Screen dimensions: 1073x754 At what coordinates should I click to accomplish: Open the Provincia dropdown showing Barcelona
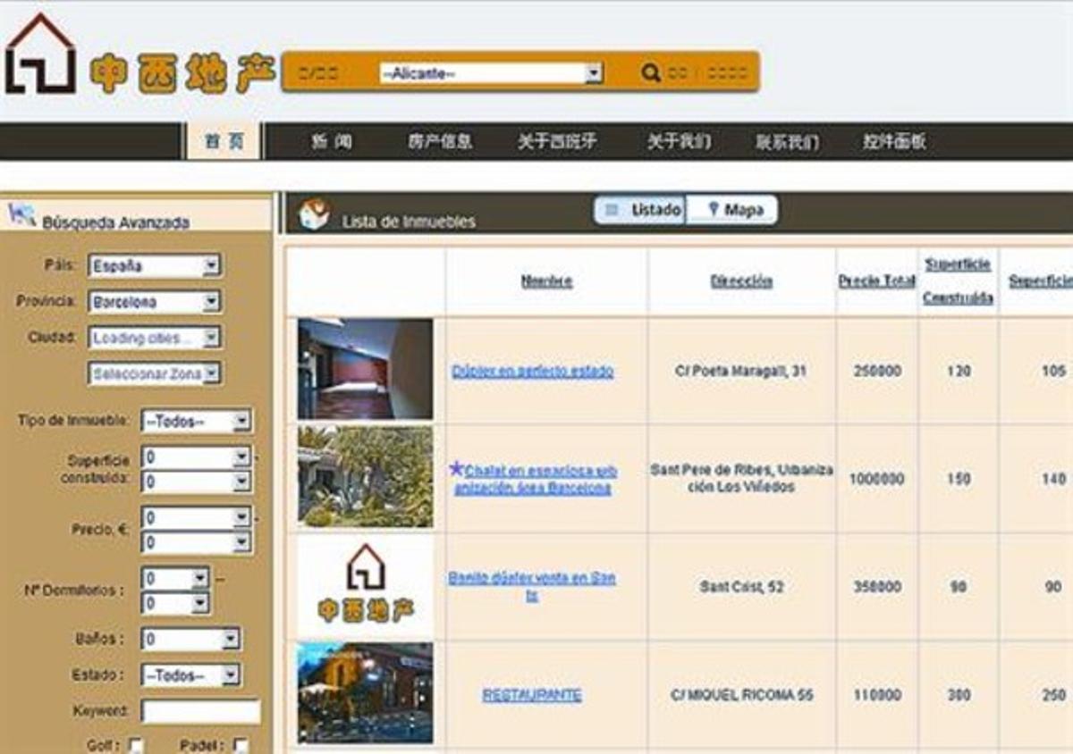154,302
